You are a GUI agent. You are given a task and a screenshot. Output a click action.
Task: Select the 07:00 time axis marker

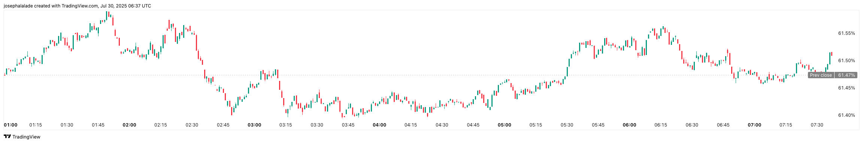click(x=754, y=125)
